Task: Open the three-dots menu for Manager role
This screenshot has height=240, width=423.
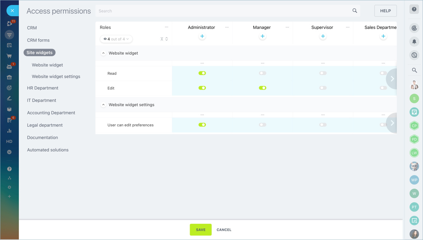Action: 287,27
